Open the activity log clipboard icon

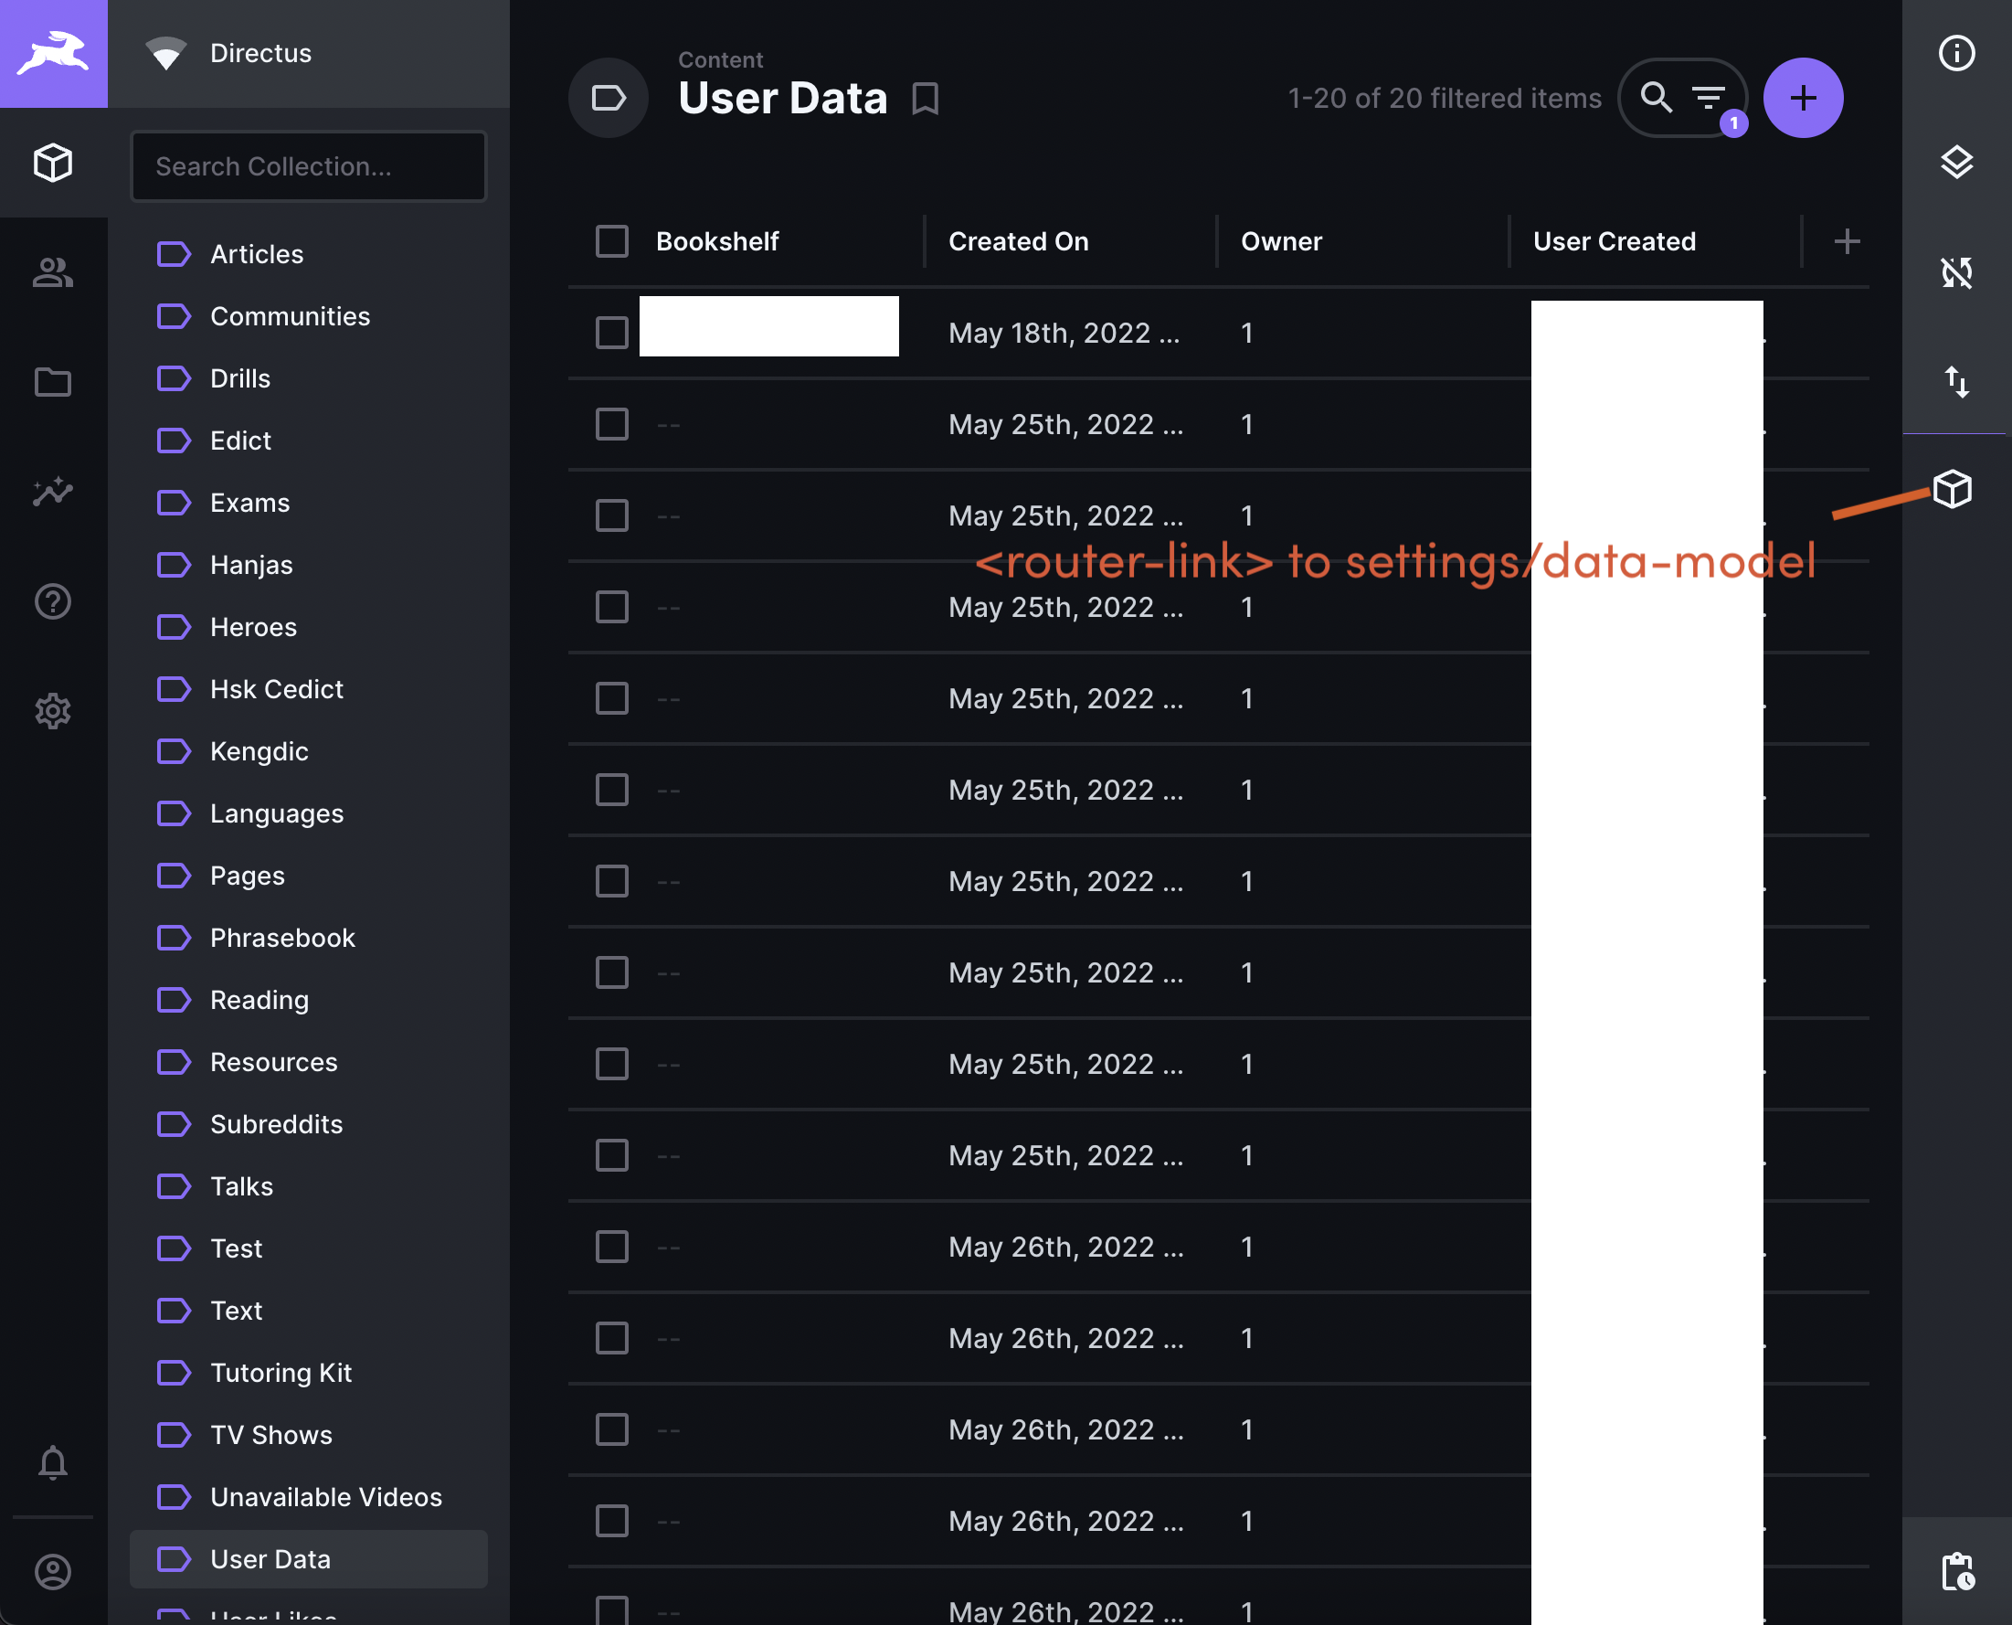(x=1957, y=1572)
